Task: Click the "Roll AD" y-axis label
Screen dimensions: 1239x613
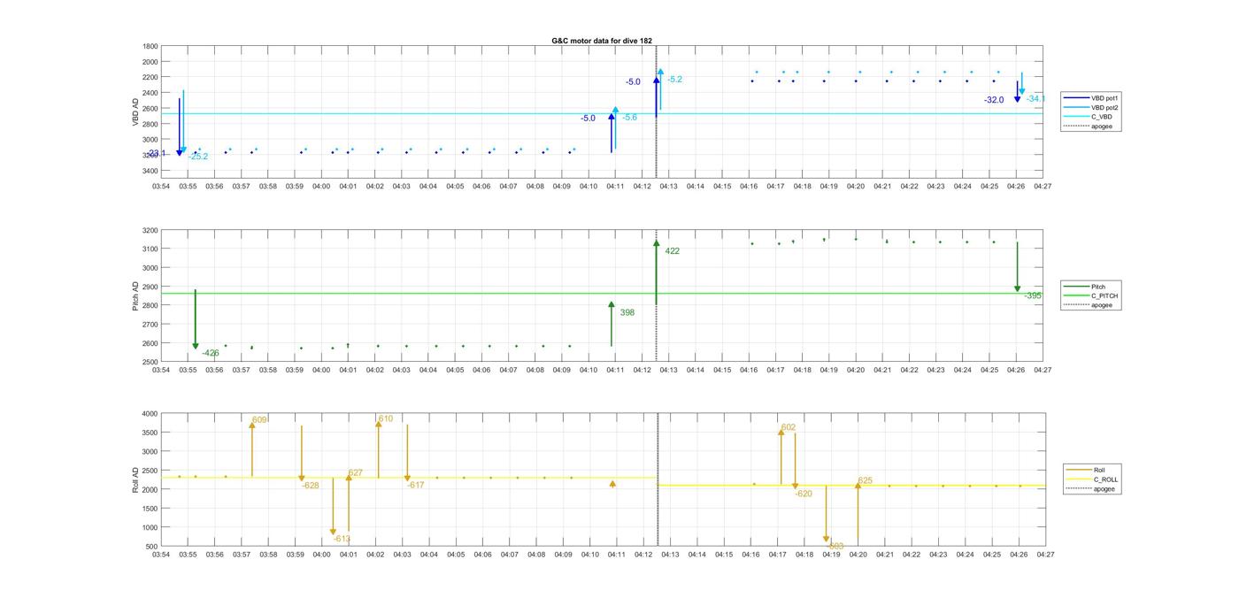Action: pos(136,479)
